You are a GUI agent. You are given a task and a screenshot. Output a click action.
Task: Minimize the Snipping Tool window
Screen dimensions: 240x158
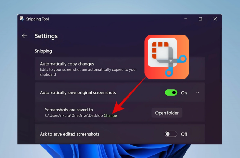click(x=186, y=19)
